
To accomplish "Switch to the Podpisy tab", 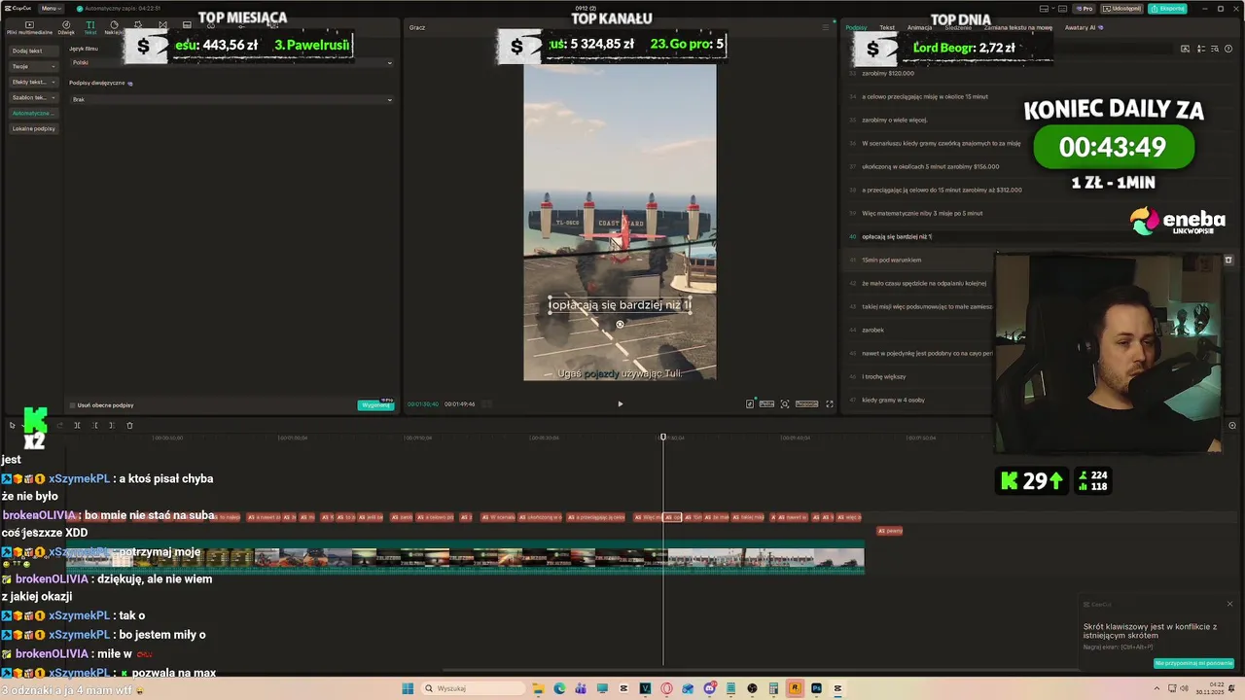I will pos(856,27).
